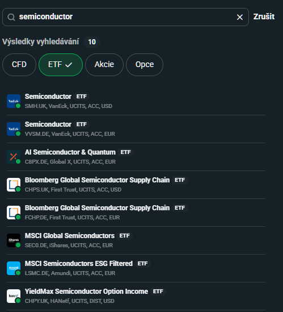Click First Trust logo for FCHP.DE

[14, 213]
